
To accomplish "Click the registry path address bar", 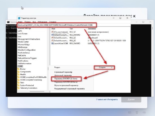I will coord(57,25).
